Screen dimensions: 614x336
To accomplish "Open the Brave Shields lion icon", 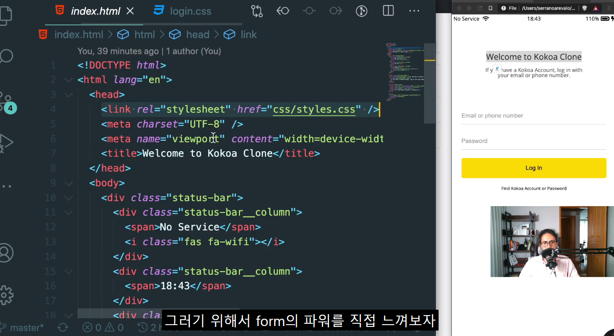I will coord(585,8).
